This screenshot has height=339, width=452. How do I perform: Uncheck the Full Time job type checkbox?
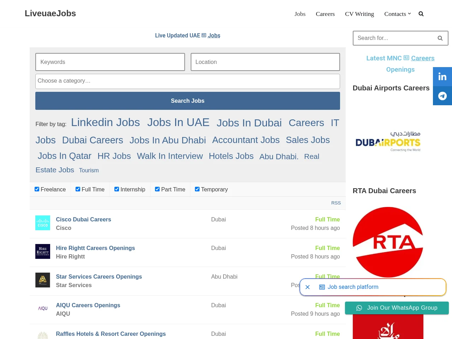78,189
